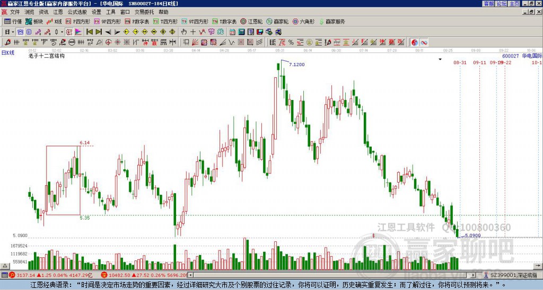Viewport: 543px width, 290px height.
Task: Click the 6.14 price label
Action: point(84,142)
